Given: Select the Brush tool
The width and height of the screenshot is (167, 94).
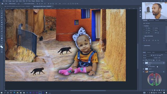Looking at the screenshot, I should [x=2, y=20].
